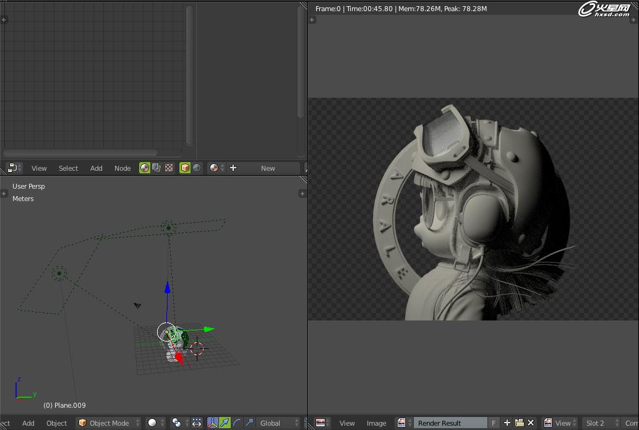Open the node editor View menu
Viewport: 639px width, 430px height.
click(x=39, y=168)
